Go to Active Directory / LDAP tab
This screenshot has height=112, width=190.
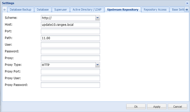pos(87,10)
